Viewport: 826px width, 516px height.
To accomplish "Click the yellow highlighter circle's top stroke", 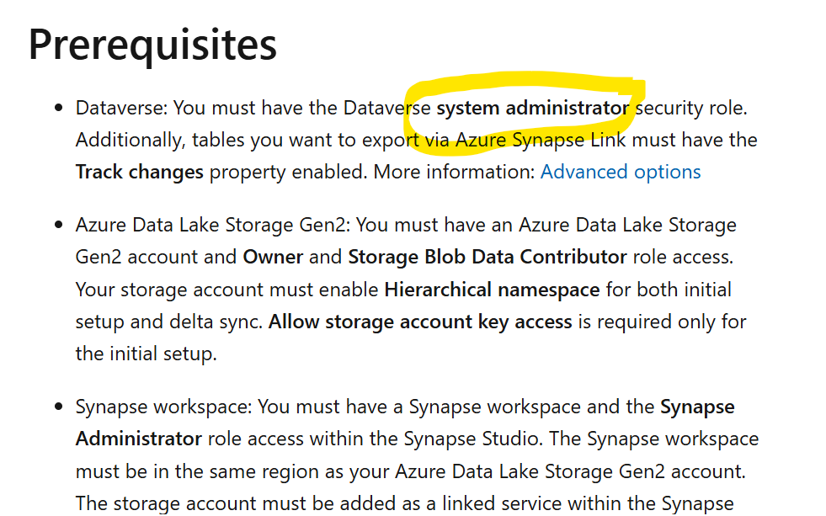I will click(527, 79).
